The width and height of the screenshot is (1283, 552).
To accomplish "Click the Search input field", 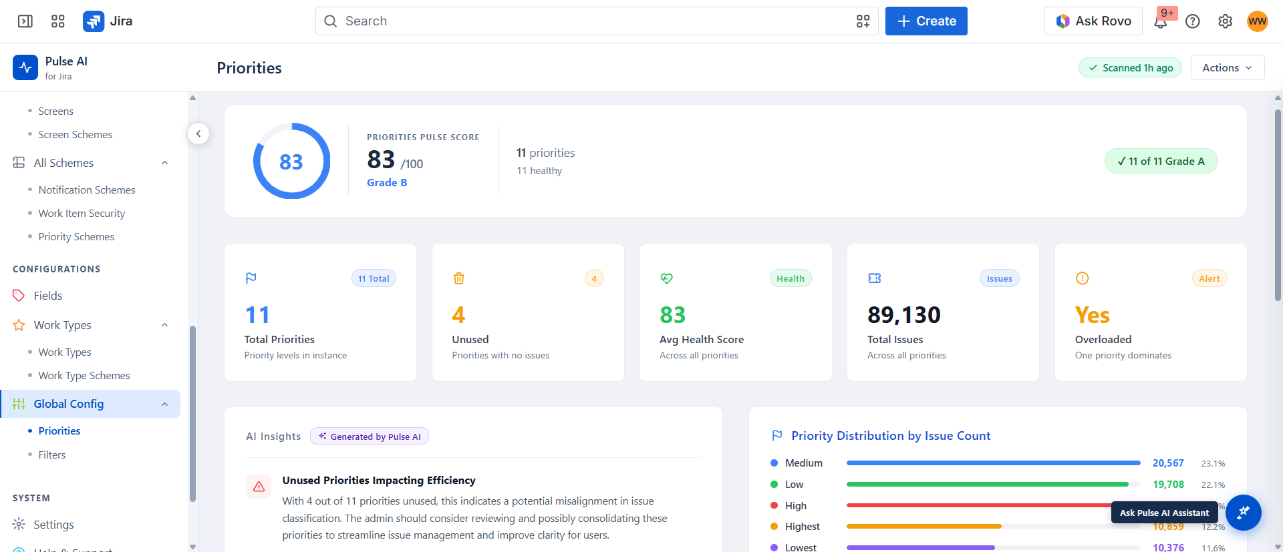I will [x=597, y=21].
